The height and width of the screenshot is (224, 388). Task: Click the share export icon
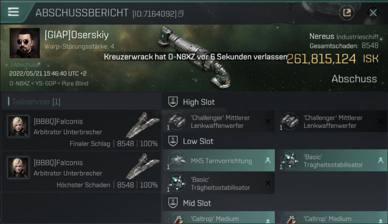(347, 13)
